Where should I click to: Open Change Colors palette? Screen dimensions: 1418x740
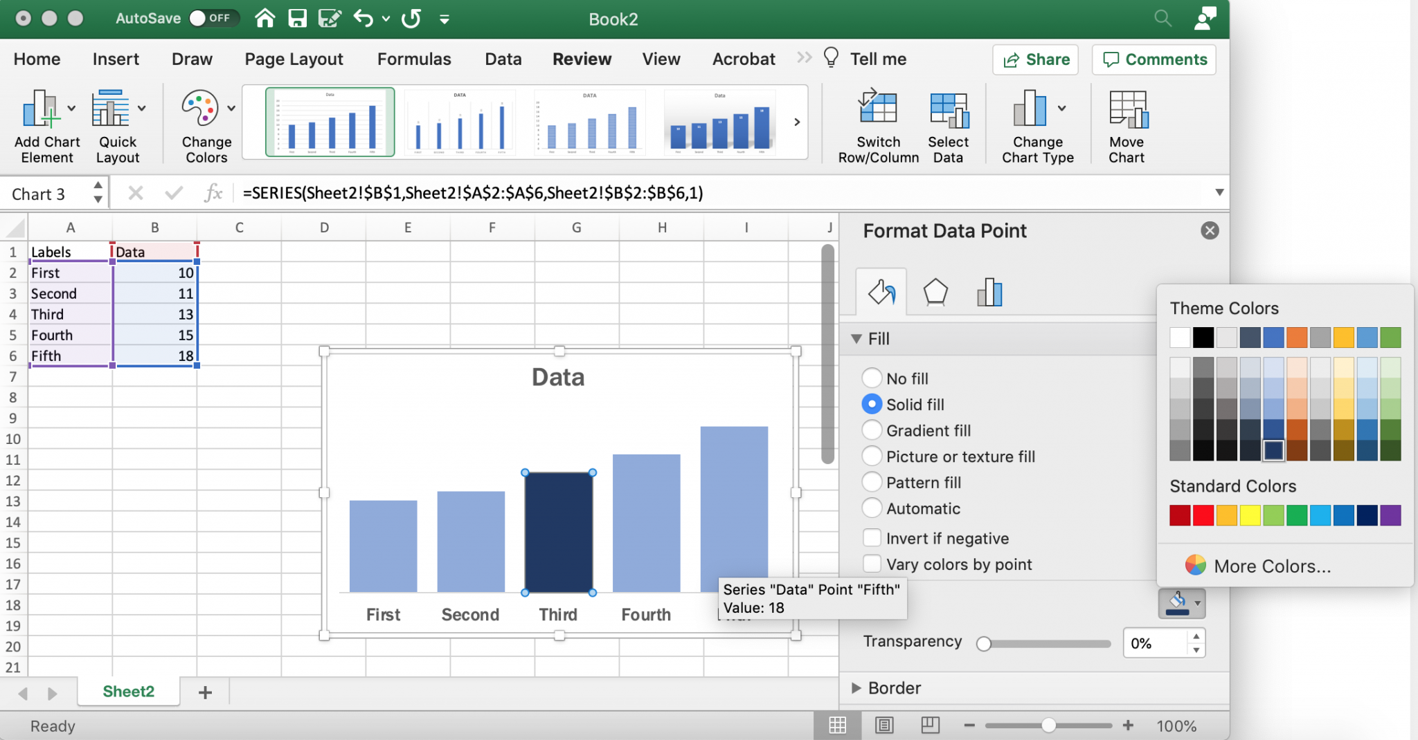pos(204,124)
